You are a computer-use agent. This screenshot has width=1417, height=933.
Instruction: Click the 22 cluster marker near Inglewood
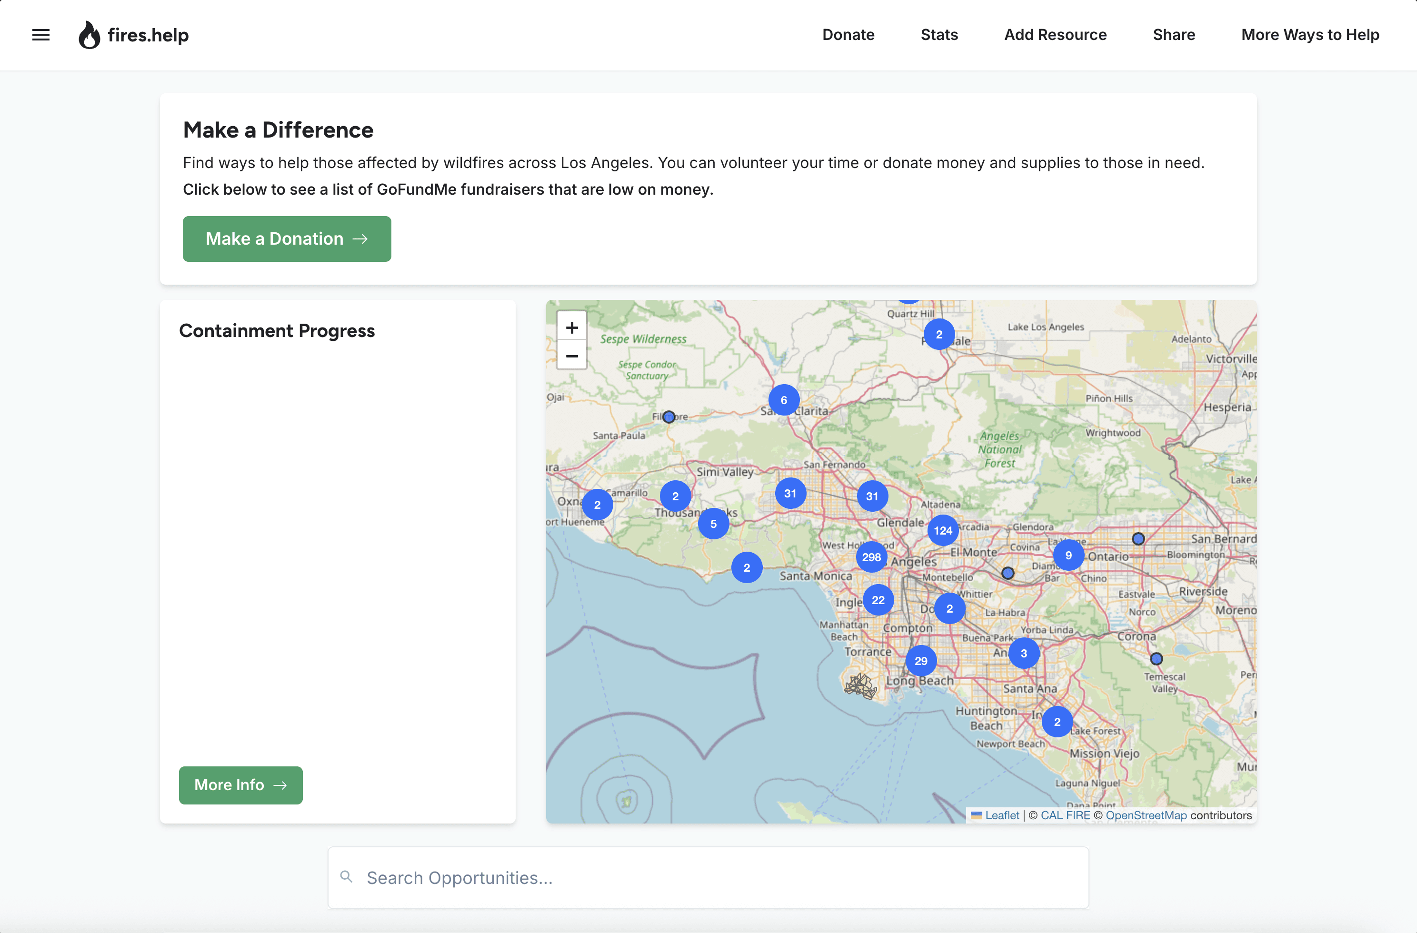(x=878, y=600)
